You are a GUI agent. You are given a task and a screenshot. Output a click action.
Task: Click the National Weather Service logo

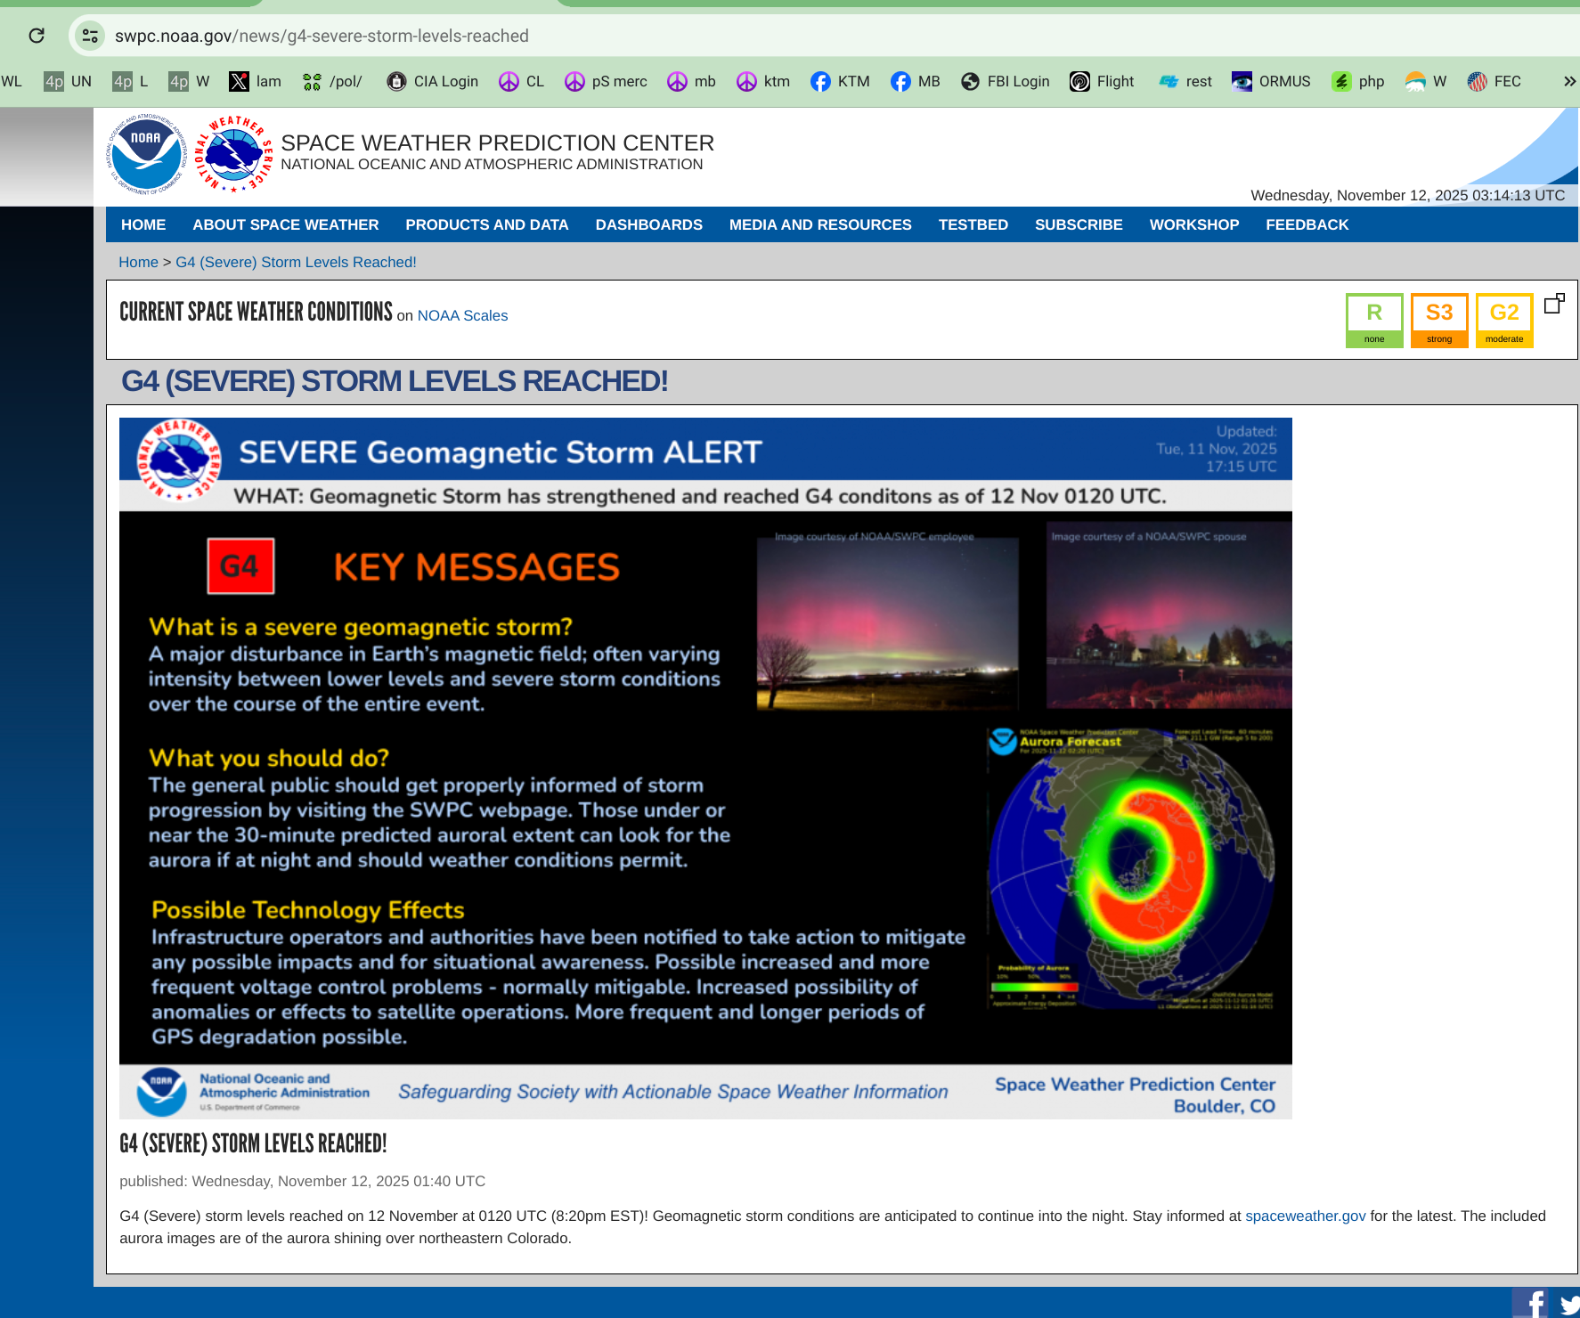pos(233,155)
